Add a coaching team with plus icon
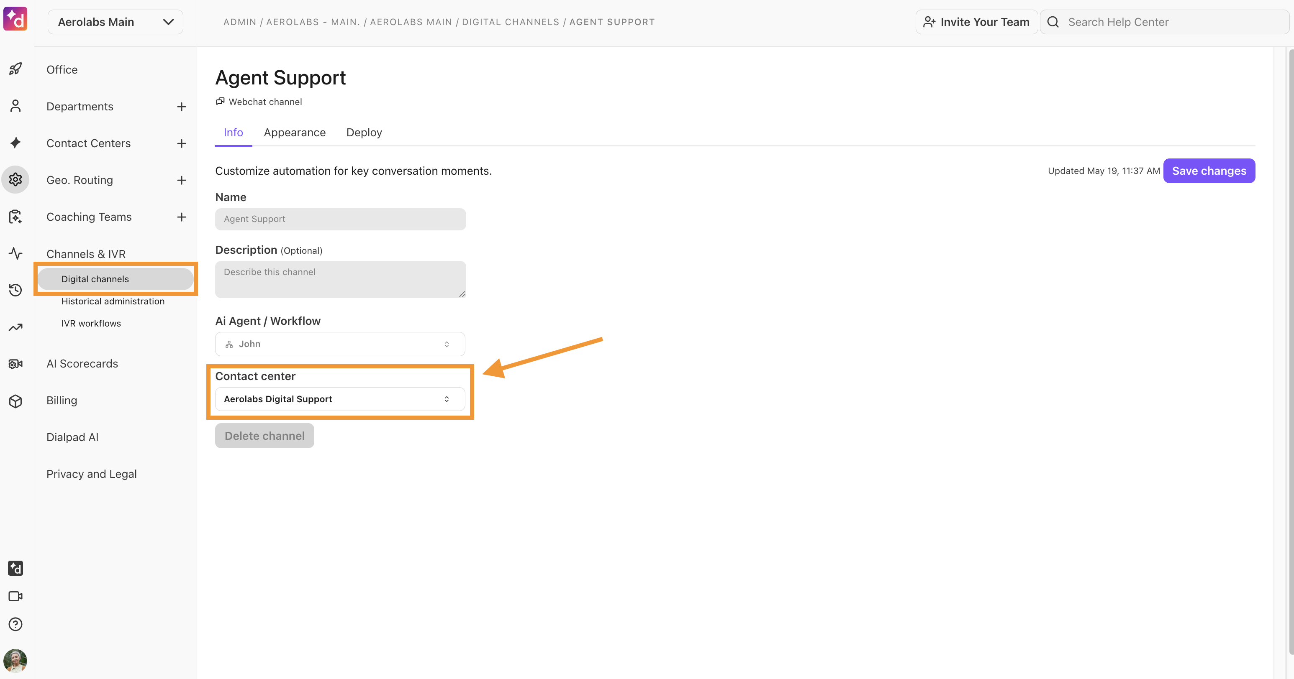This screenshot has width=1294, height=679. [x=182, y=217]
